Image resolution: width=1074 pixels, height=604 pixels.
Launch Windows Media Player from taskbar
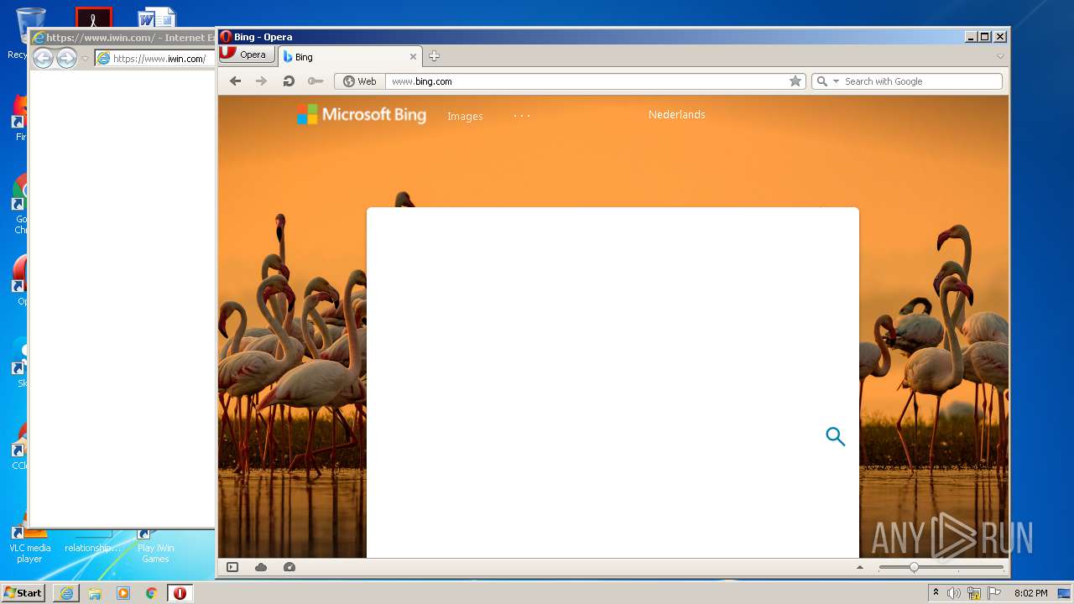click(x=123, y=593)
